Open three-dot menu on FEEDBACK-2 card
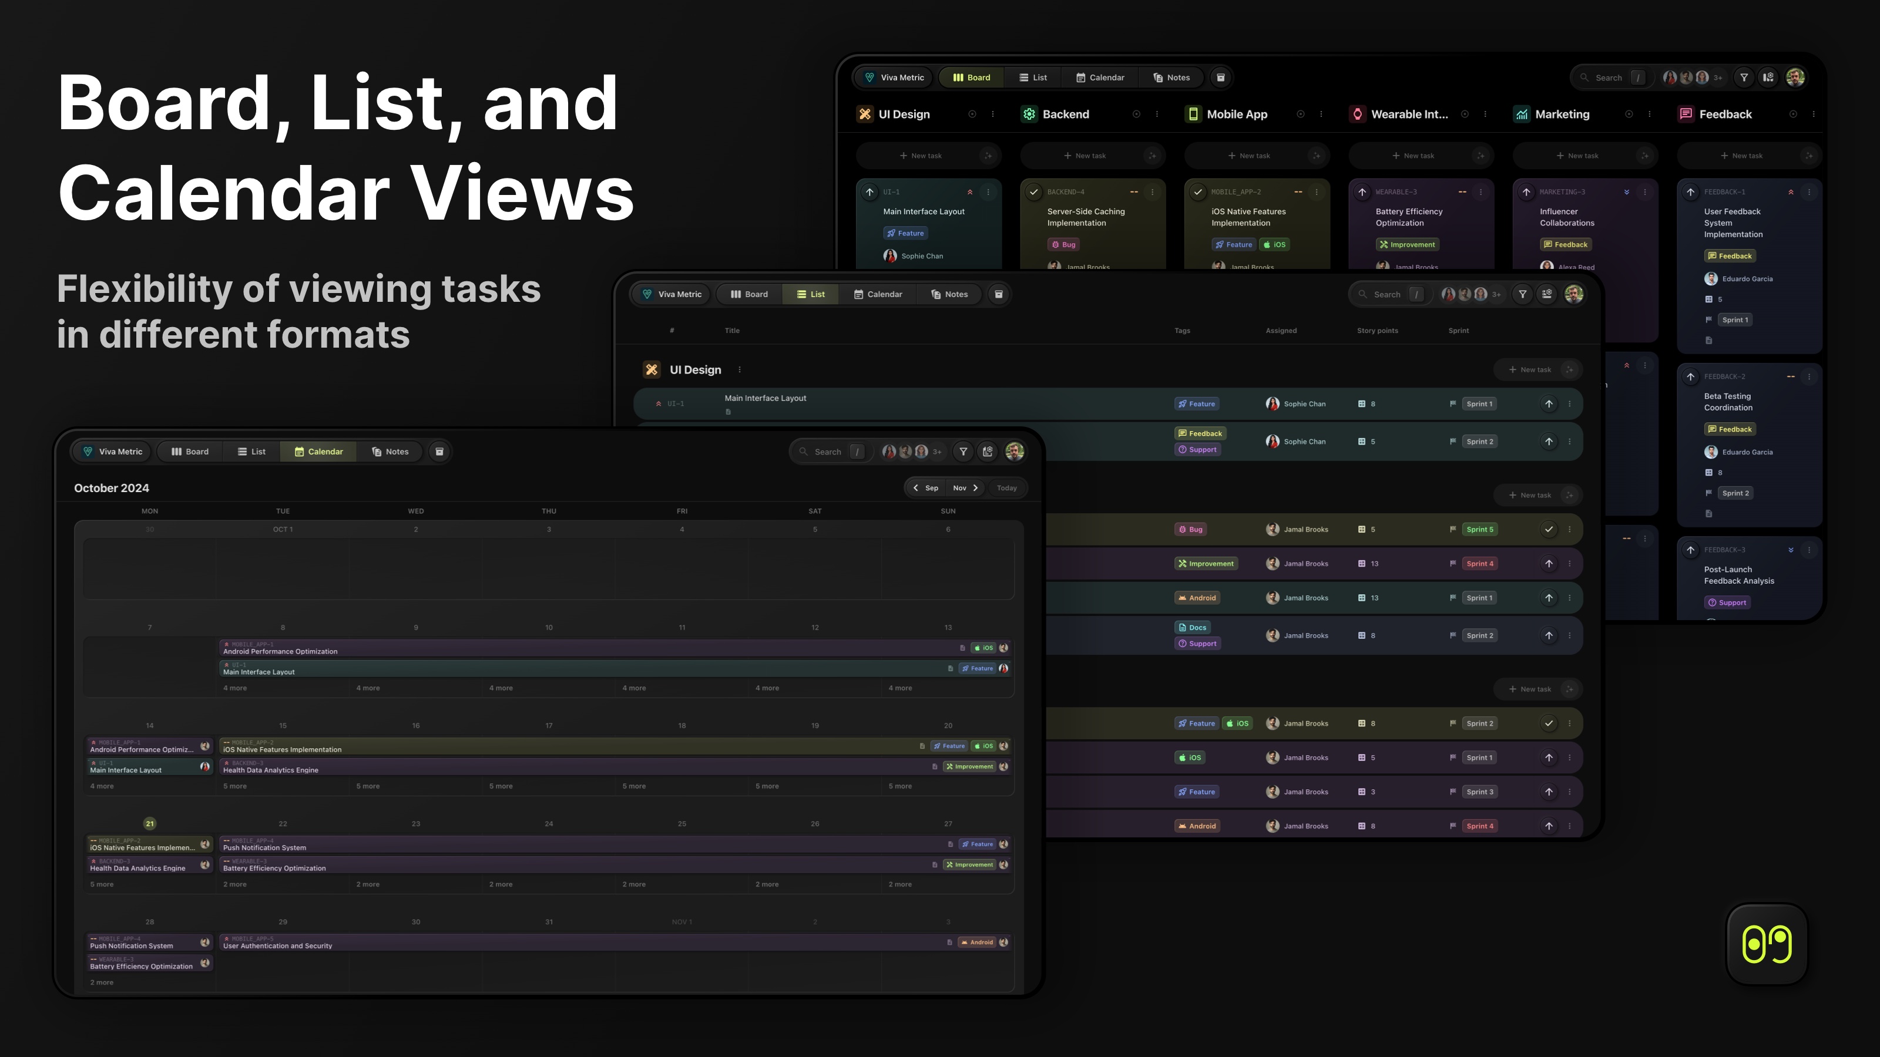1880x1057 pixels. [x=1808, y=376]
